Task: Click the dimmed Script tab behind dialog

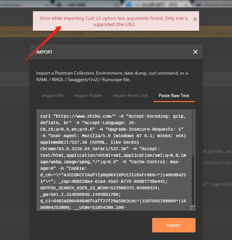Action: (x=8, y=96)
